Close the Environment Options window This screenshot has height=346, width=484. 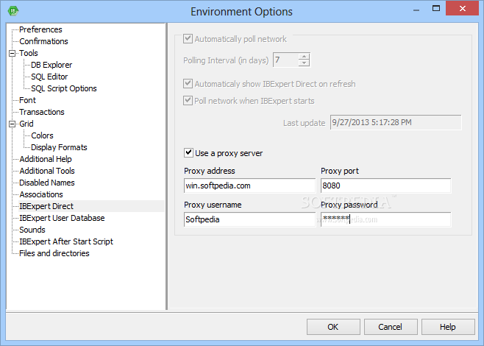462,9
